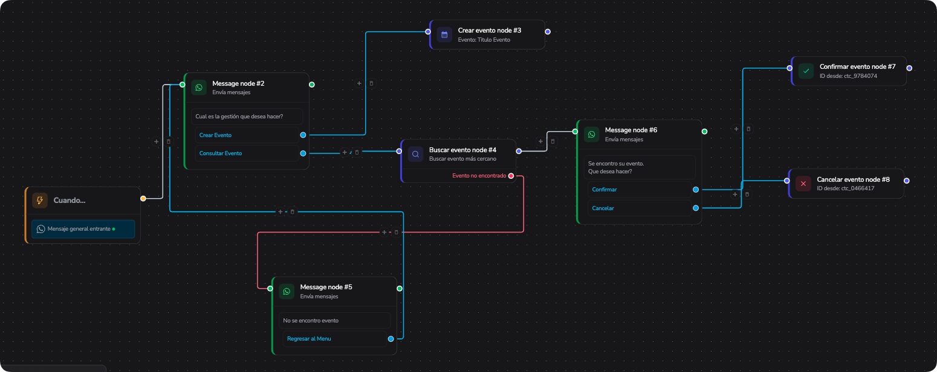Select the 'Cancelar evento node #8' title
937x372 pixels.
[x=853, y=179]
